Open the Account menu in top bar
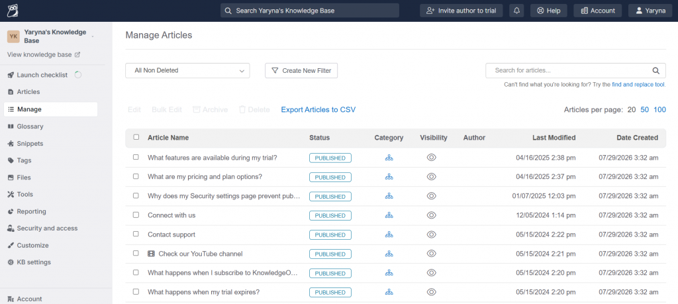This screenshot has width=678, height=304. click(x=598, y=11)
